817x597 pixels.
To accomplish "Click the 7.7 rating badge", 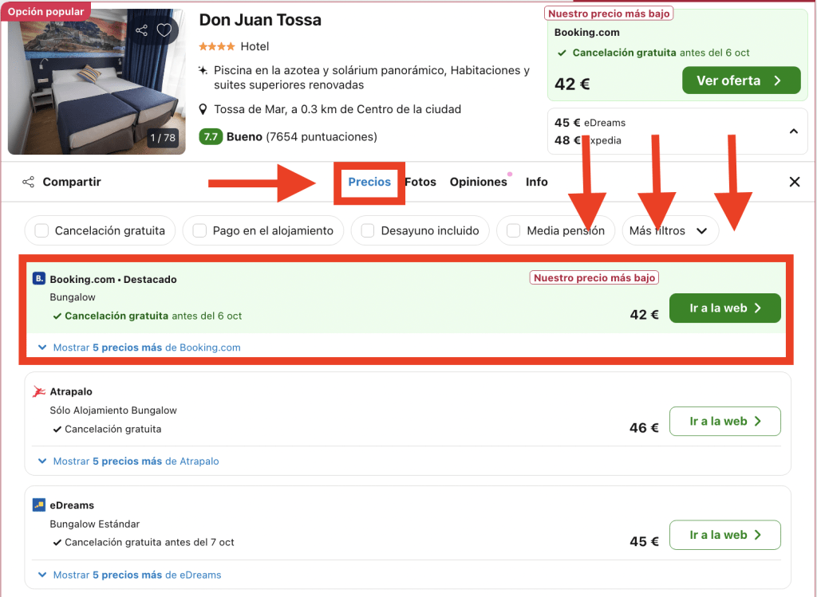I will click(x=211, y=137).
